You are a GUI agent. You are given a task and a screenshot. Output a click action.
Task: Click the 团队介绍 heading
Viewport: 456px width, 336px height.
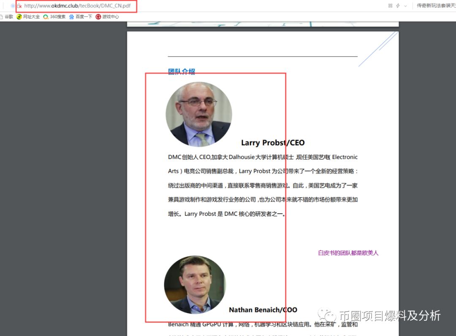[x=182, y=71]
